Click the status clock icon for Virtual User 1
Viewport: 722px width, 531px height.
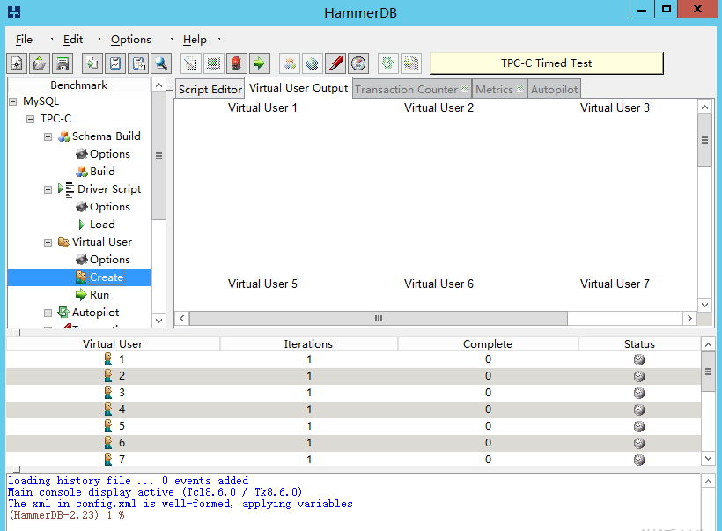tap(639, 359)
